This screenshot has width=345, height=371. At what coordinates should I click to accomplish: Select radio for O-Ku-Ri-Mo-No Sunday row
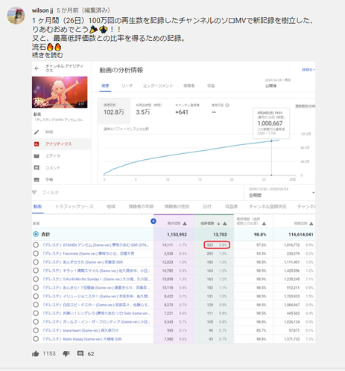[x=36, y=279]
